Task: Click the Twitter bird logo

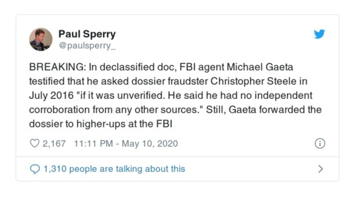Action: pos(319,34)
